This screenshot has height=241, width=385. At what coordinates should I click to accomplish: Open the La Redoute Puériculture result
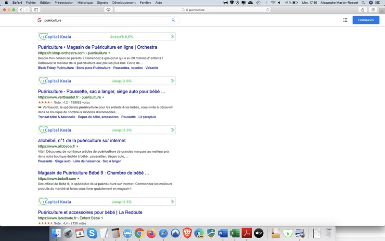tap(90, 212)
